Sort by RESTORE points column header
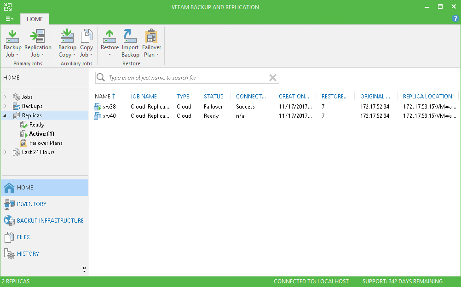 [x=335, y=96]
